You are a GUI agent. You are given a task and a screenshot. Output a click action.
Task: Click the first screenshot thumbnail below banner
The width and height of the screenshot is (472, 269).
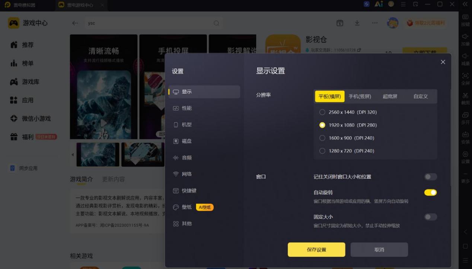coord(98,155)
